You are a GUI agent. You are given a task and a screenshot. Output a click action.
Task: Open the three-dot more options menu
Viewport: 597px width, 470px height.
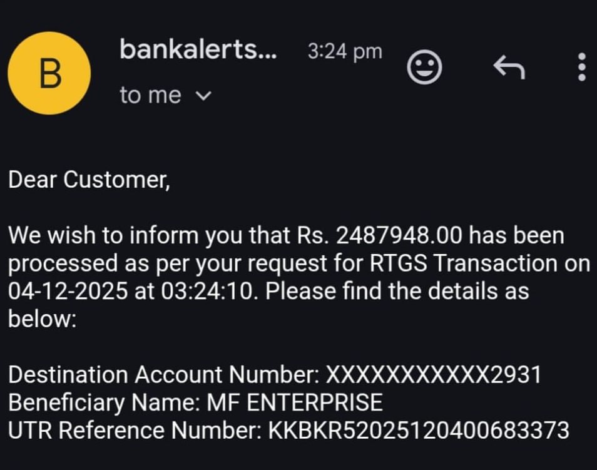pyautogui.click(x=581, y=67)
